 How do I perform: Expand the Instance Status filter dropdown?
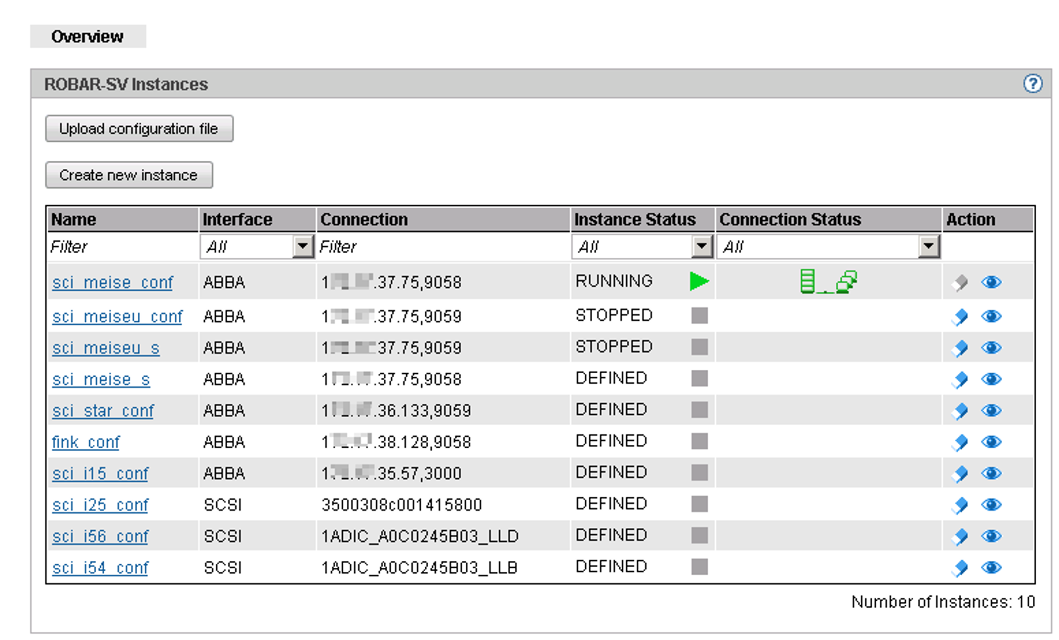click(x=701, y=247)
